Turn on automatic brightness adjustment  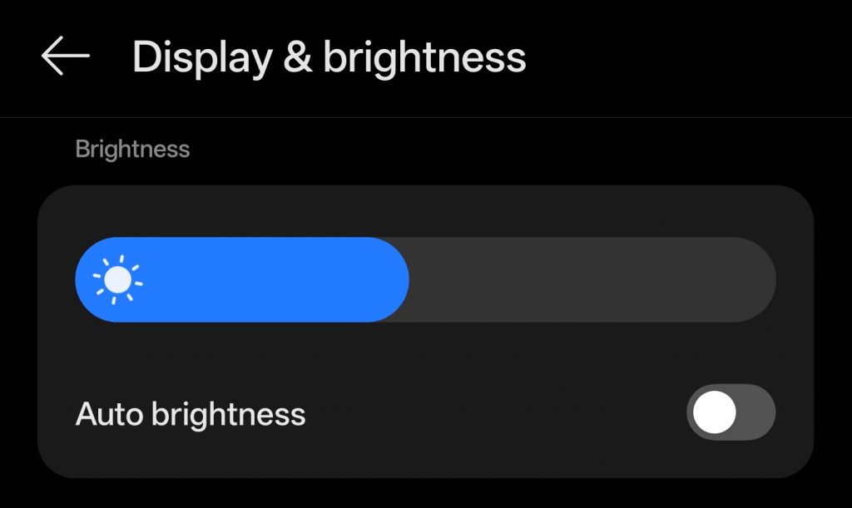pos(730,413)
